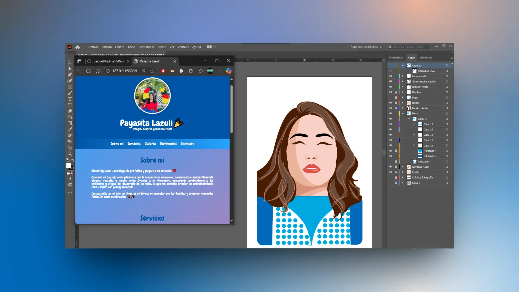The width and height of the screenshot is (519, 292).
Task: Select the Zoom tool in the toolbar
Action: tap(70, 154)
